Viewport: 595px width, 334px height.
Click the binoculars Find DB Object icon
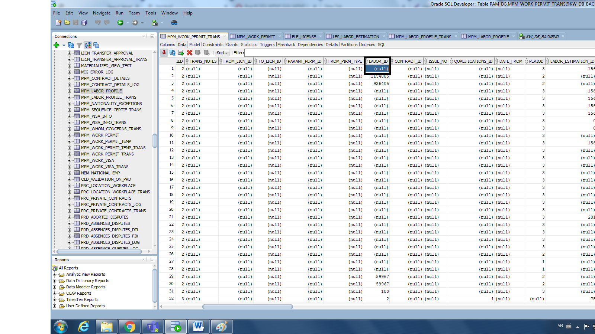(x=174, y=23)
